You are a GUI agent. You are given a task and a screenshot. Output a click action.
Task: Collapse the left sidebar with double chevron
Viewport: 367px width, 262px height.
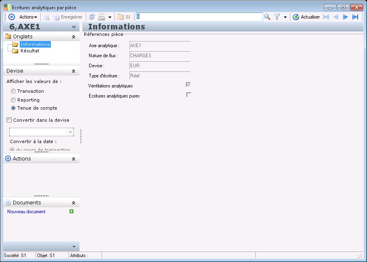click(74, 27)
